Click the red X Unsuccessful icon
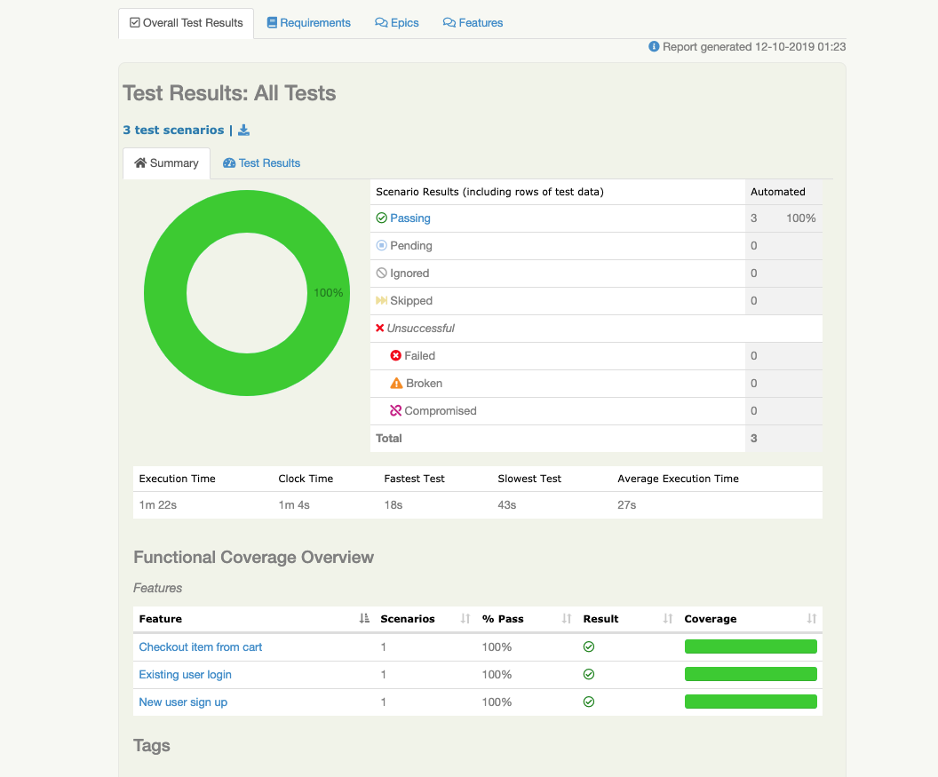938x777 pixels. pyautogui.click(x=380, y=329)
